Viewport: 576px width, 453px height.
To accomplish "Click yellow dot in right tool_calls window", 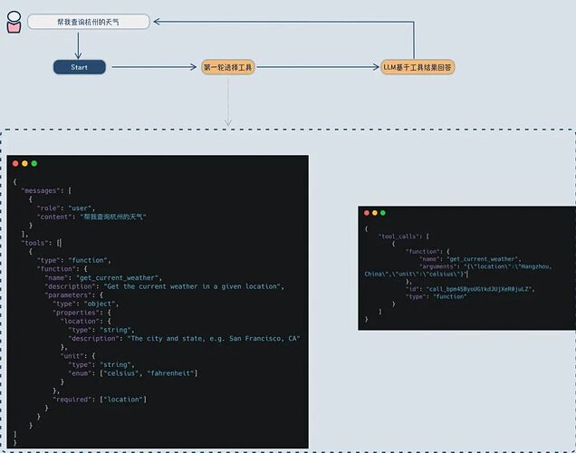I will pos(374,213).
